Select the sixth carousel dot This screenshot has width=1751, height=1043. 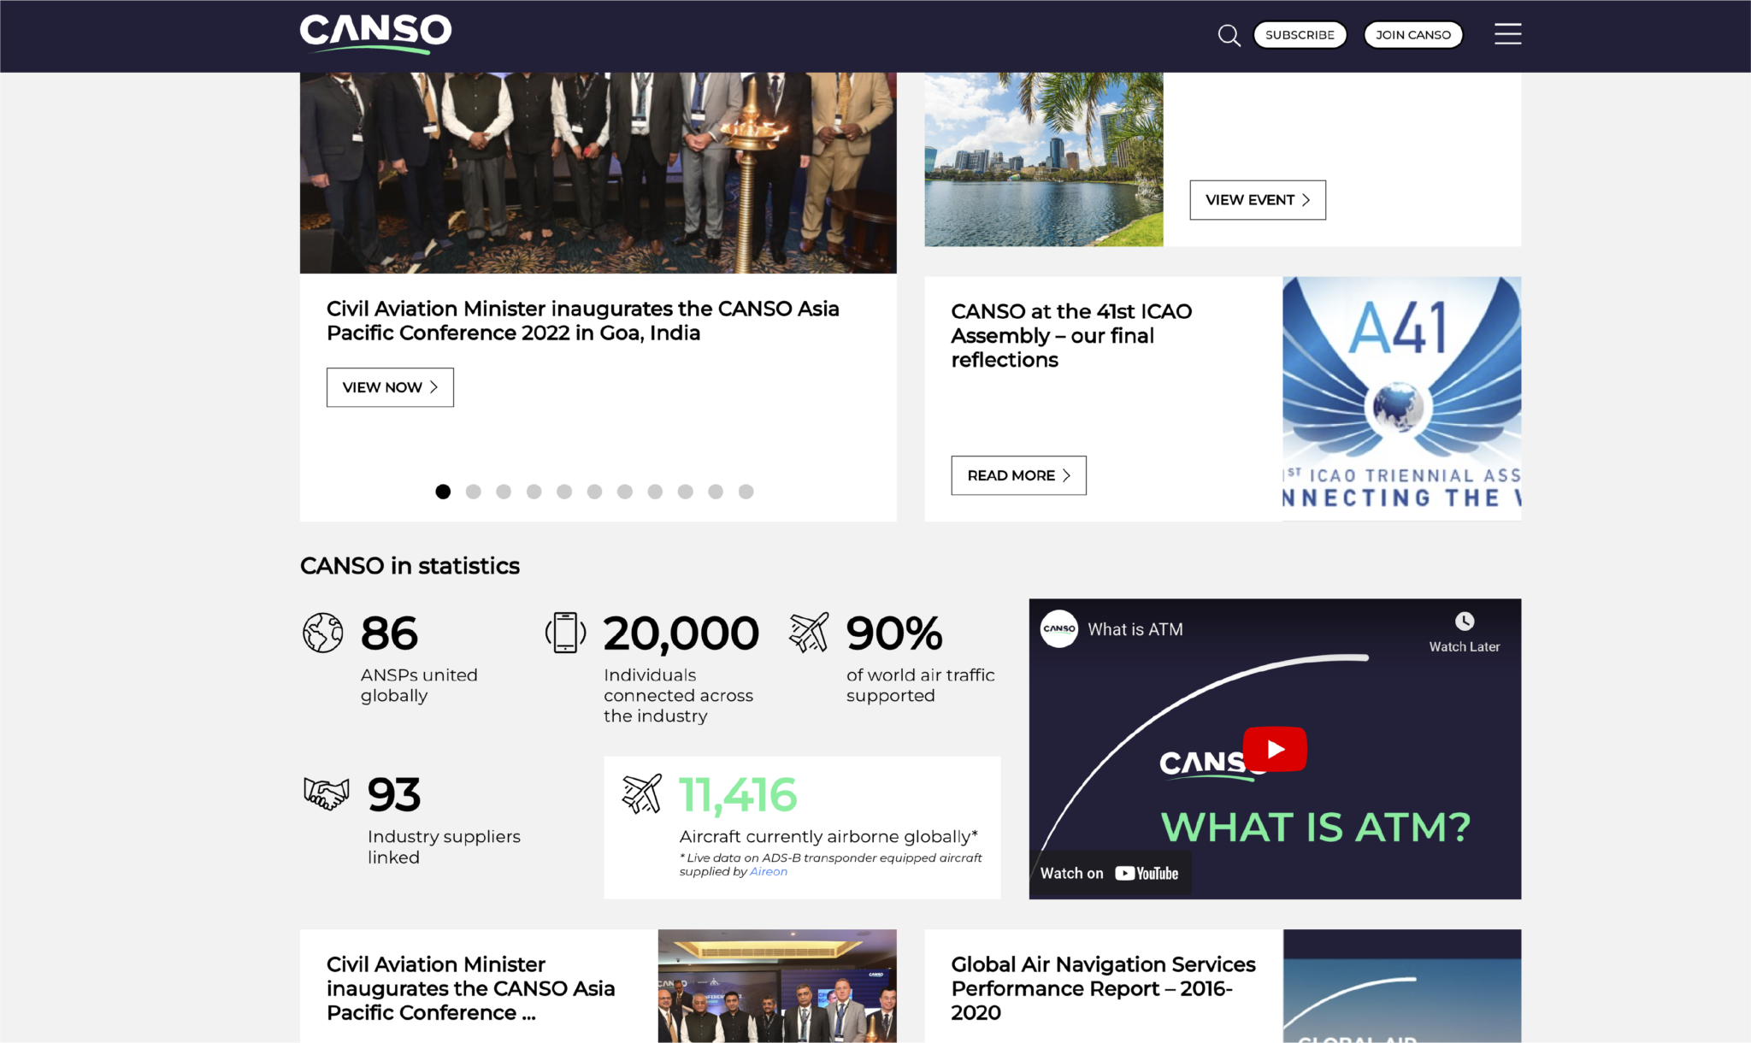[594, 492]
